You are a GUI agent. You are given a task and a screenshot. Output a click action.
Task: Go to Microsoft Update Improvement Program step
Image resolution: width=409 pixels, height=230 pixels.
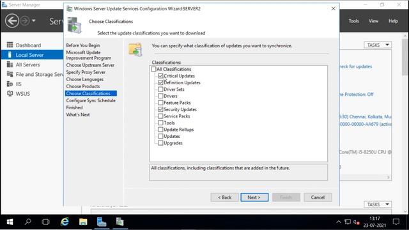point(89,55)
